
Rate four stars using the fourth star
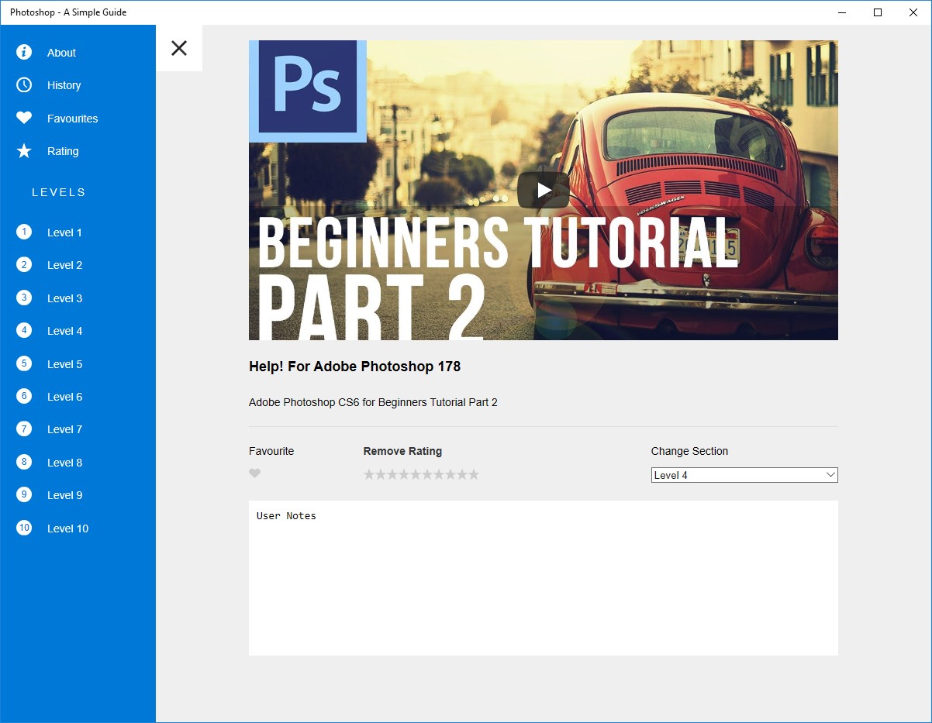pos(404,474)
